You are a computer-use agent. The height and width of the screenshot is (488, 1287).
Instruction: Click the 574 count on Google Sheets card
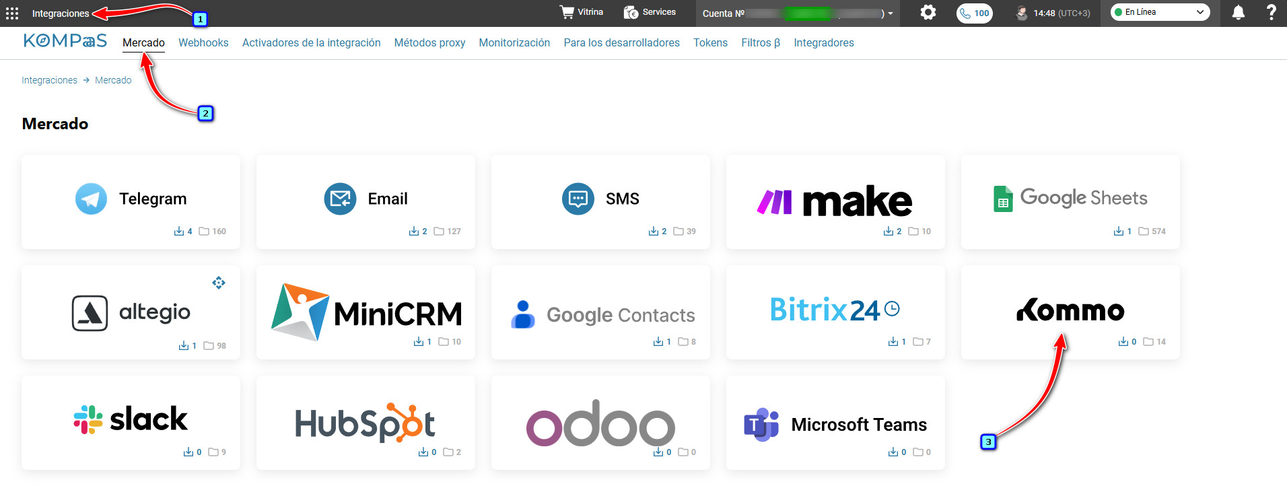click(1158, 232)
